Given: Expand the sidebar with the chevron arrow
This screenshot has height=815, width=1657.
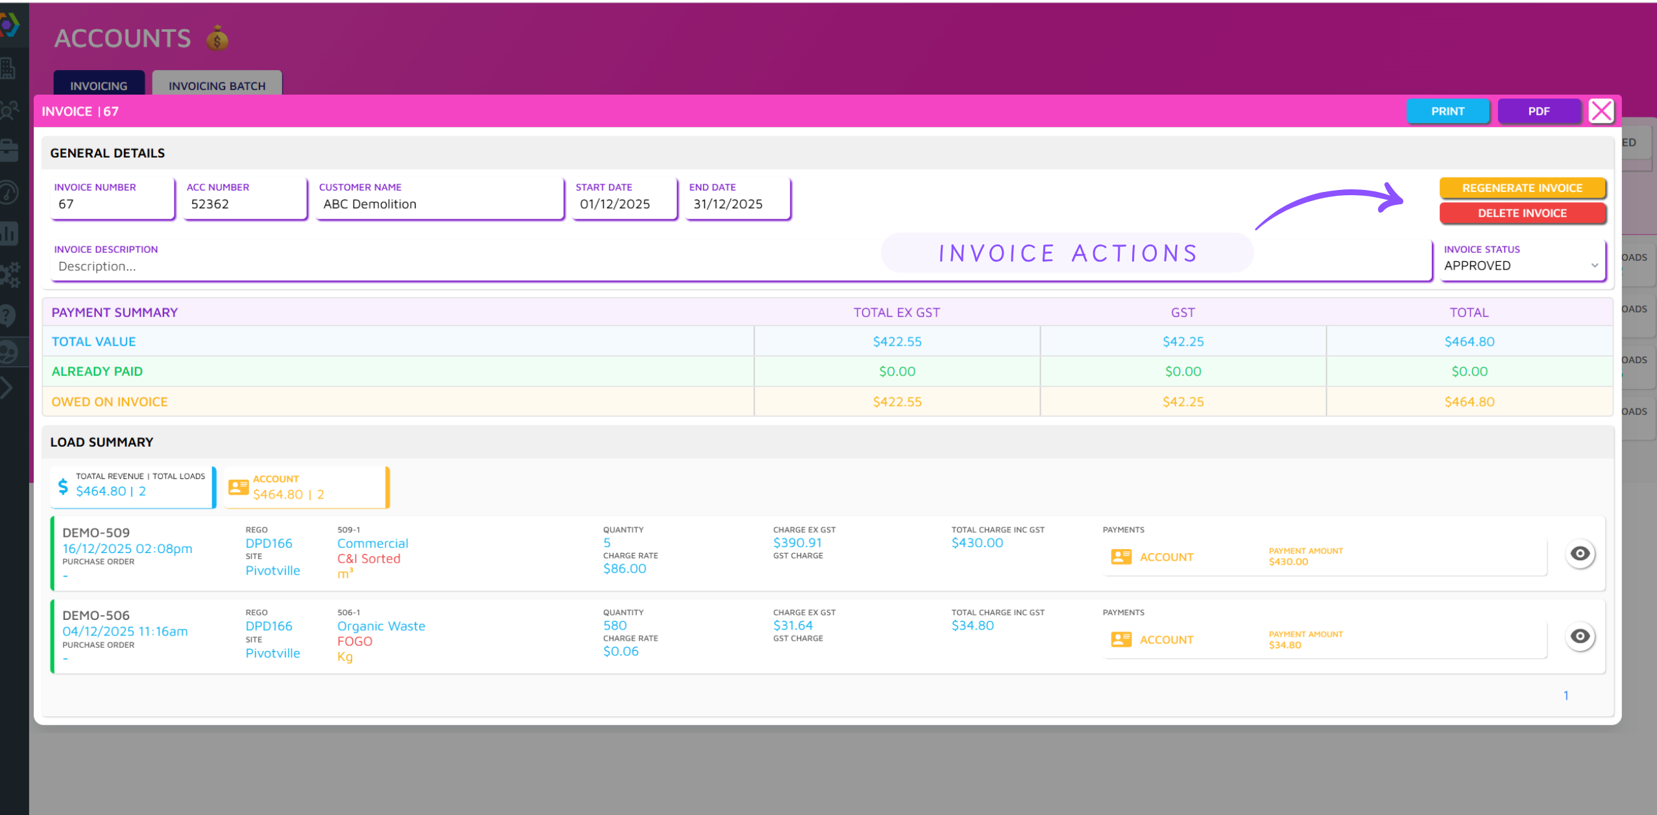Looking at the screenshot, I should pos(6,388).
